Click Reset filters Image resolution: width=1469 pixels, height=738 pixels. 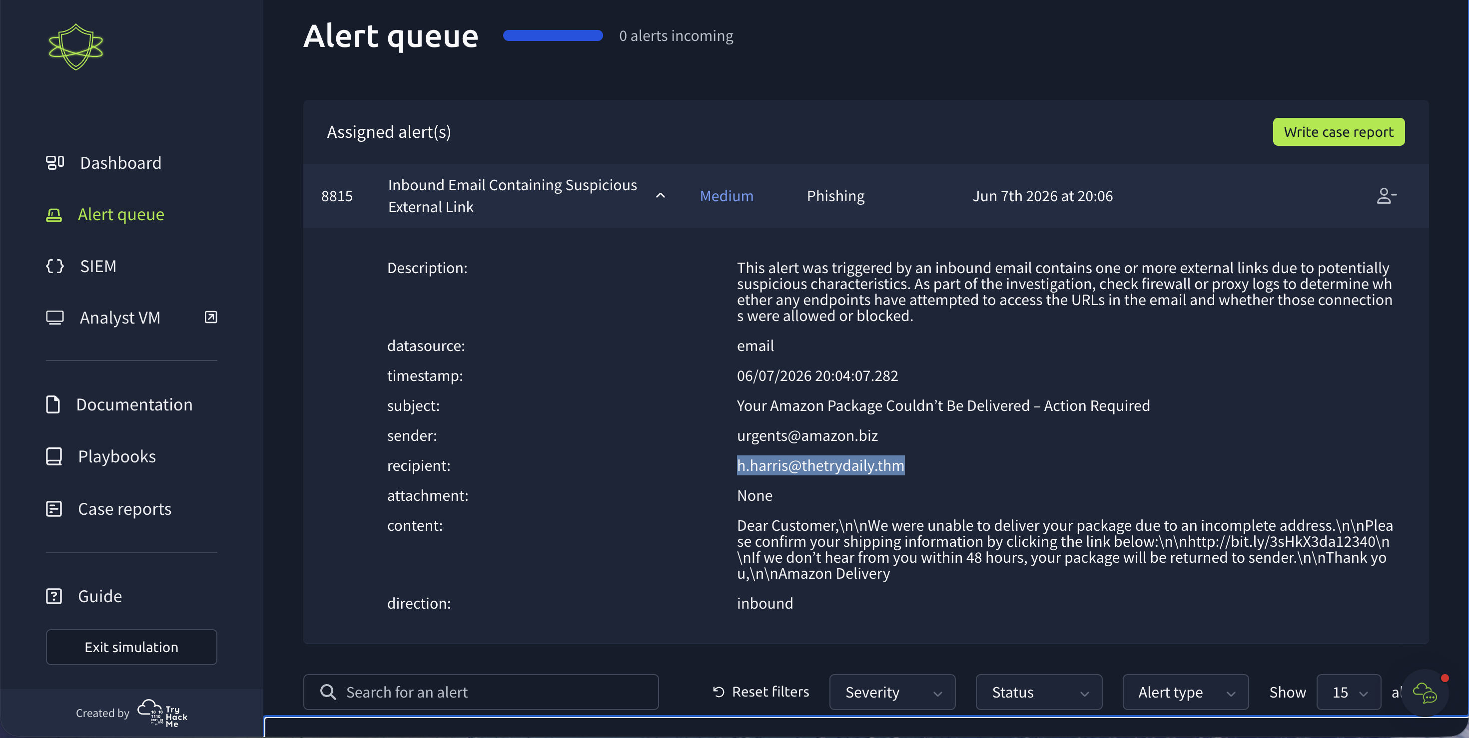tap(760, 692)
